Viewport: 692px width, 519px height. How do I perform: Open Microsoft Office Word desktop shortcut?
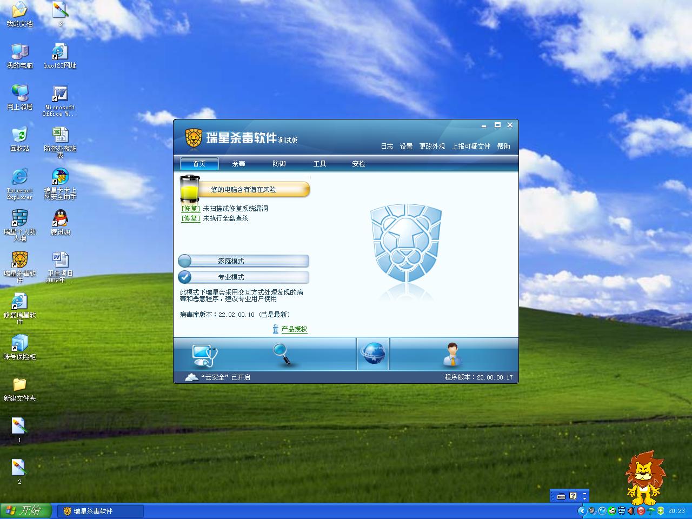60,101
